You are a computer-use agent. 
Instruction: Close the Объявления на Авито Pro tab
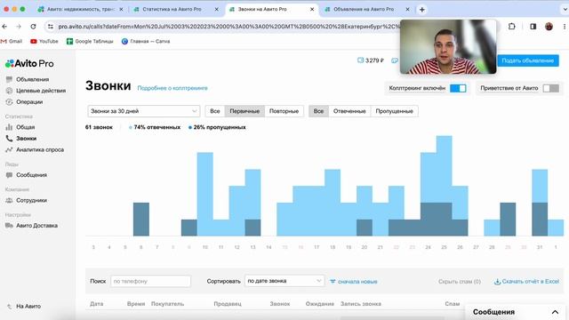[x=407, y=10]
